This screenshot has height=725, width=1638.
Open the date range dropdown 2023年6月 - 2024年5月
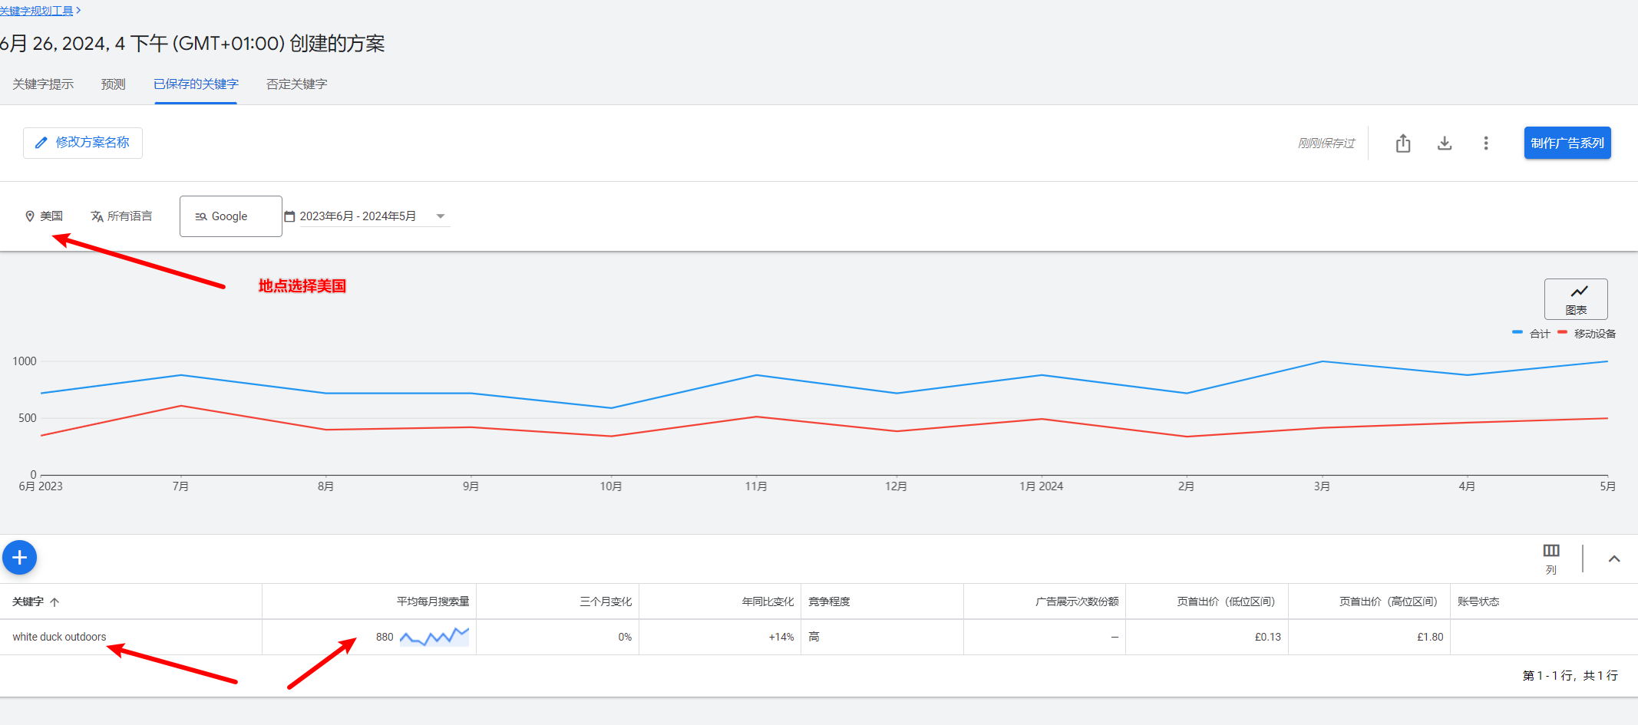tap(366, 216)
